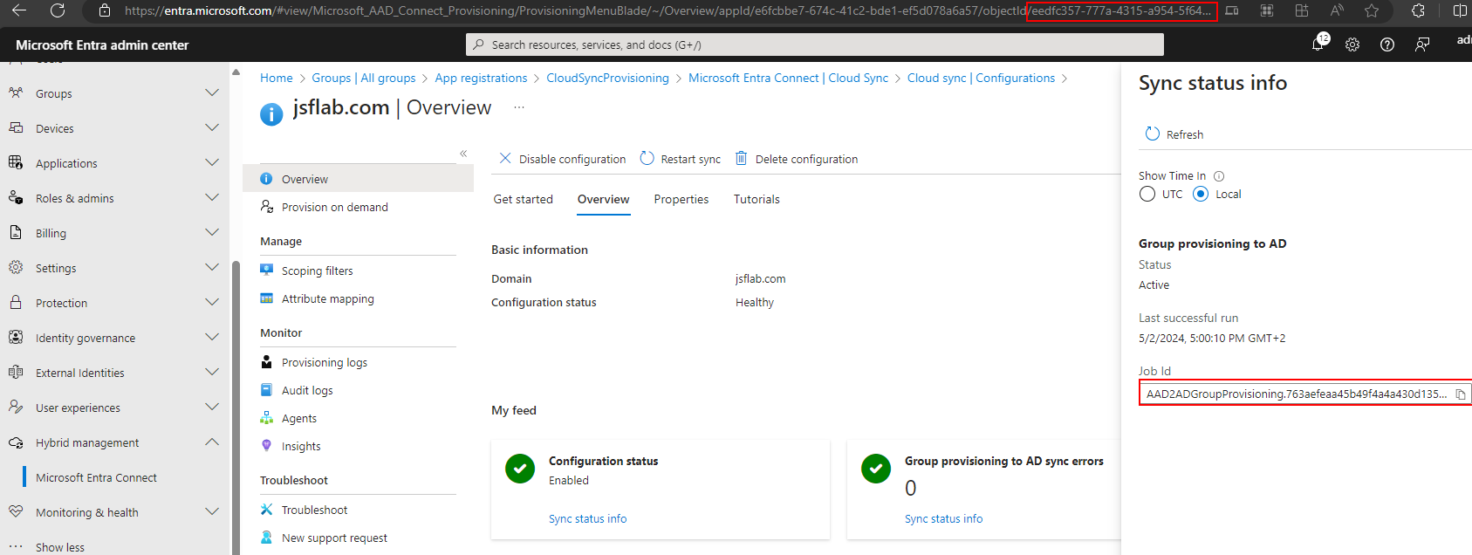The width and height of the screenshot is (1472, 555).
Task: Open App registrations breadcrumb
Action: pos(481,78)
